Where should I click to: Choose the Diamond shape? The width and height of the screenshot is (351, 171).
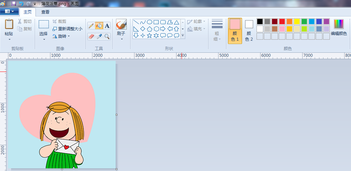(143, 29)
